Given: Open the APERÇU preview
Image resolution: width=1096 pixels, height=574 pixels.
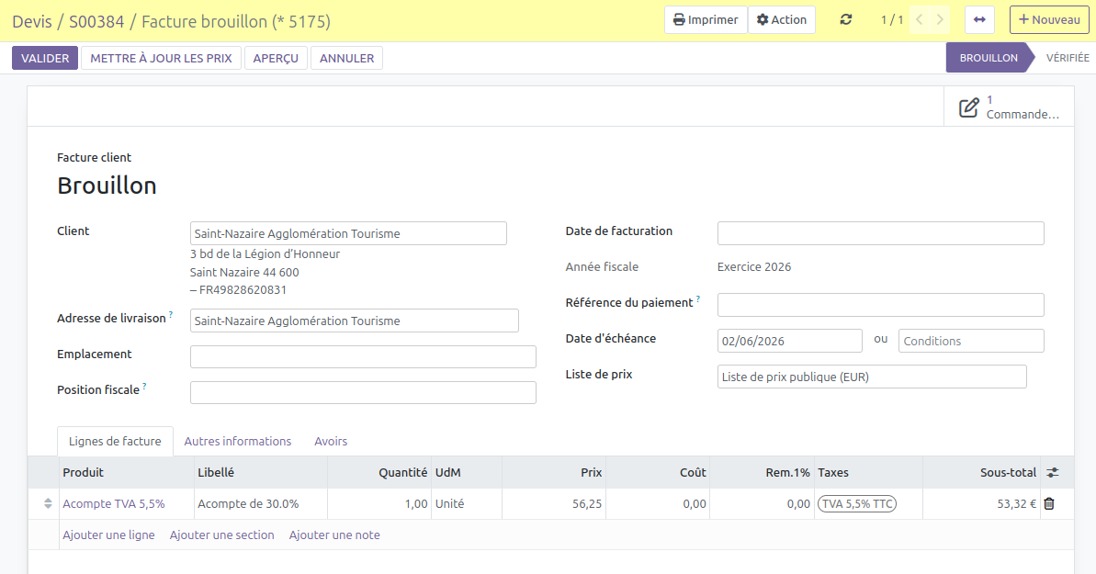Looking at the screenshot, I should (276, 58).
